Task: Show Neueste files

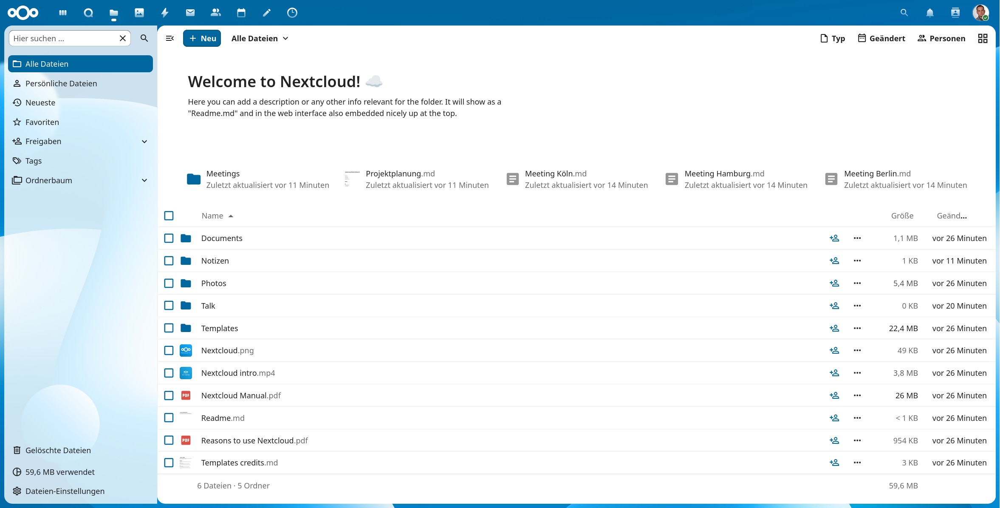Action: coord(80,102)
